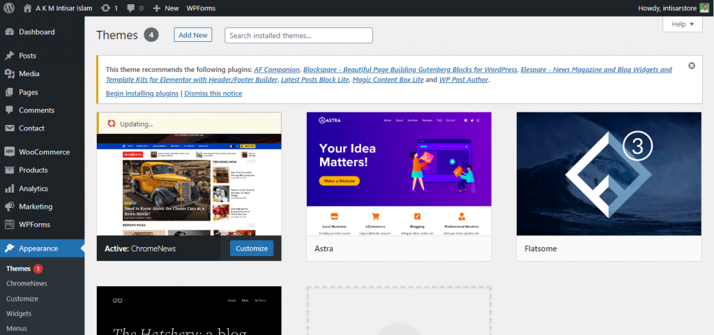Click the Appearance paintbrush icon

pyautogui.click(x=9, y=248)
